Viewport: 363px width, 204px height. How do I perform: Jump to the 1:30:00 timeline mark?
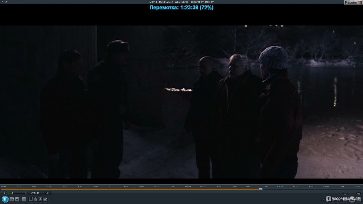(280, 187)
